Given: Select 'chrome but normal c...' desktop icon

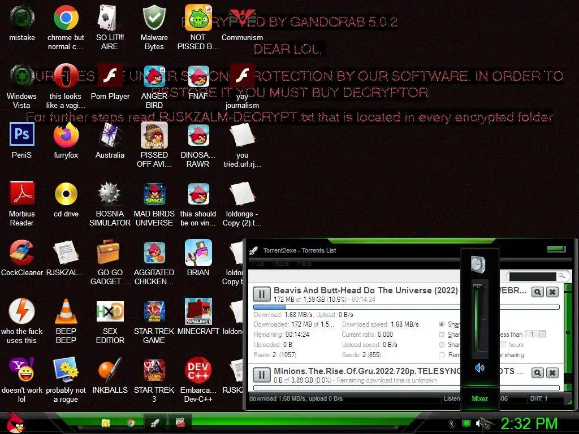Looking at the screenshot, I should (66, 28).
